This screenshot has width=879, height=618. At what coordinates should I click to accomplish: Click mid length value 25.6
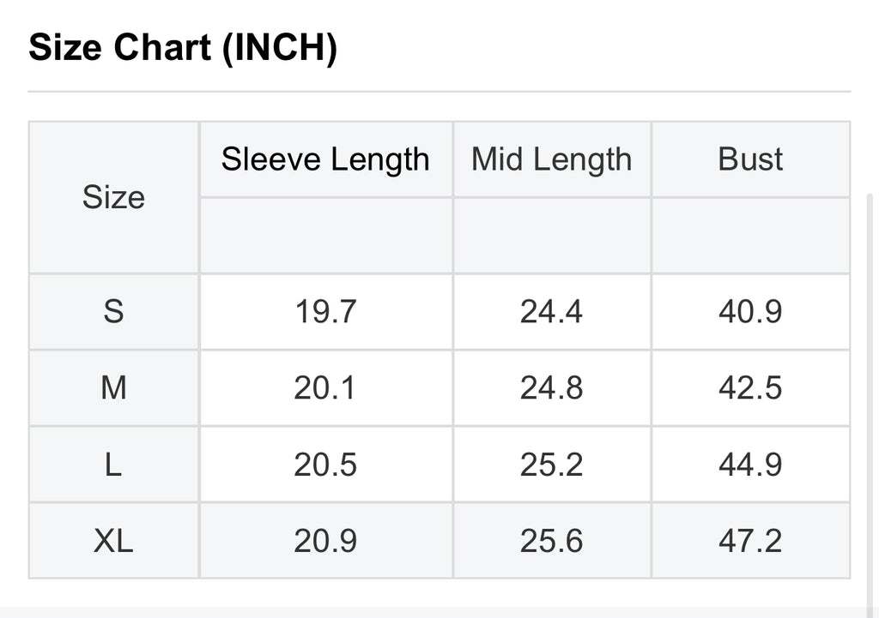click(x=552, y=541)
